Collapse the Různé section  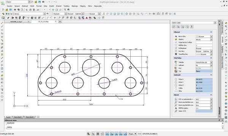[x=211, y=95]
